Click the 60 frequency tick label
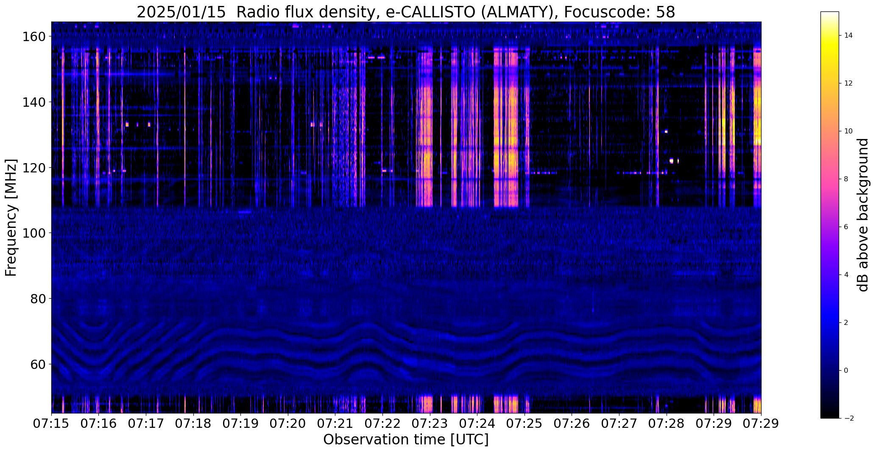Screen dimensions: 876x452 [x=39, y=364]
